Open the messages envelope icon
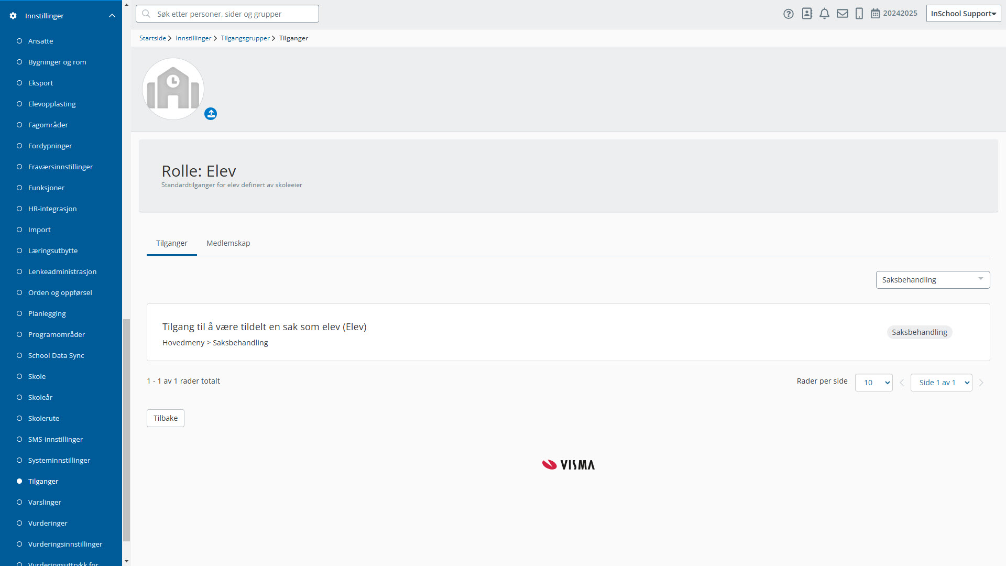 [842, 14]
